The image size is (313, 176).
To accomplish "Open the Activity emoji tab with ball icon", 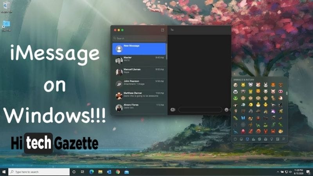I will click(x=259, y=139).
